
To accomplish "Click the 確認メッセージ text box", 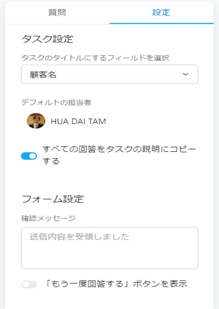I will 109,248.
